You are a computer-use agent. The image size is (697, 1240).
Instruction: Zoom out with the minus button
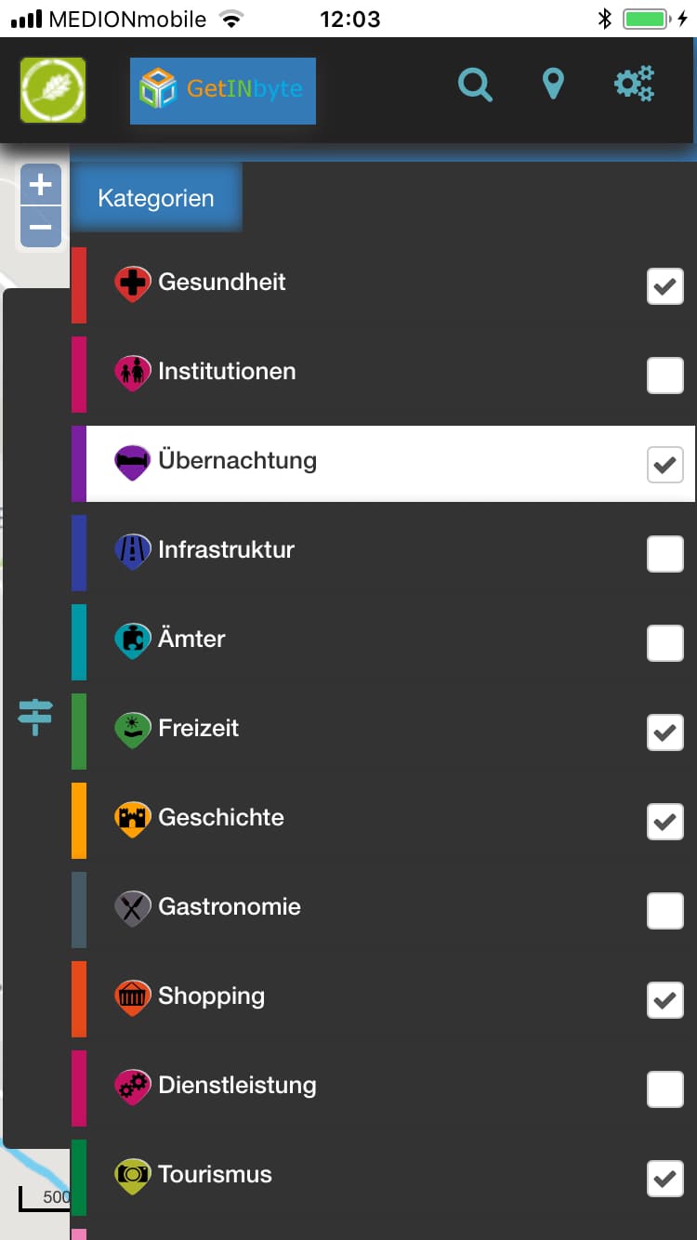(x=41, y=227)
